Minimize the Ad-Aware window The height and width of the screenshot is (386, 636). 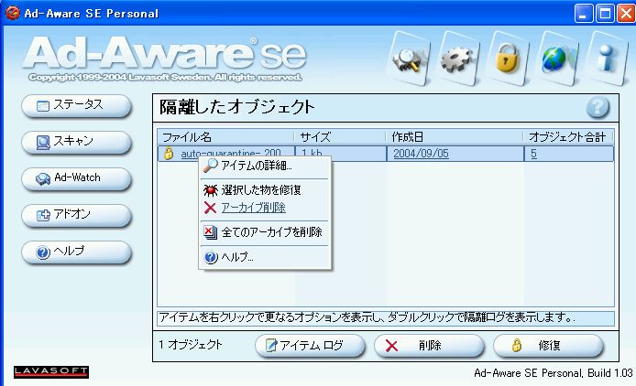(x=583, y=14)
